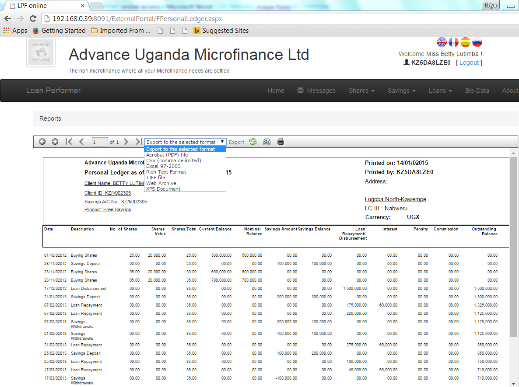Open the Home navigation link
Screen dimensions: 519x387
(x=276, y=91)
